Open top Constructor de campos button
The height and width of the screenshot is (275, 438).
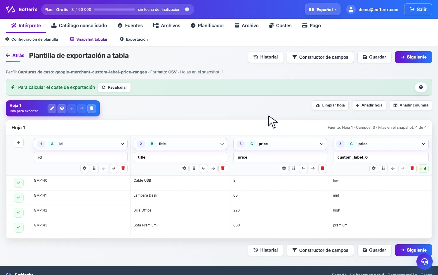pos(320,57)
